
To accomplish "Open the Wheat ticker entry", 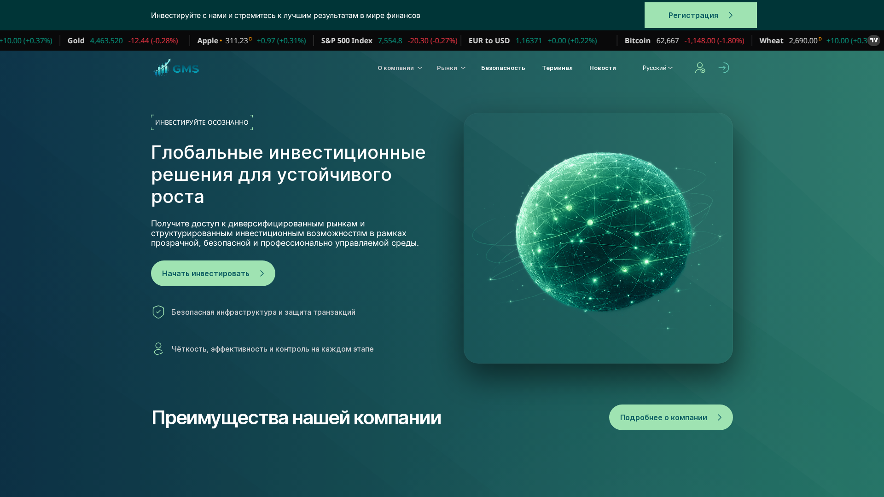I will pyautogui.click(x=813, y=40).
